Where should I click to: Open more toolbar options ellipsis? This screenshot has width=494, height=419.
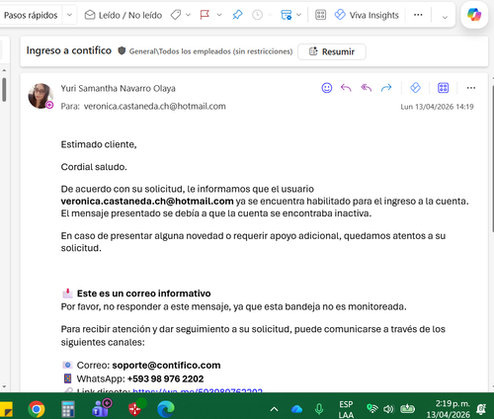[x=418, y=15]
